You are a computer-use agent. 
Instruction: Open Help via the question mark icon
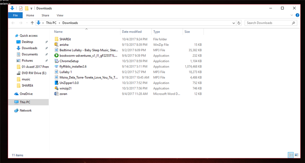coord(297,15)
